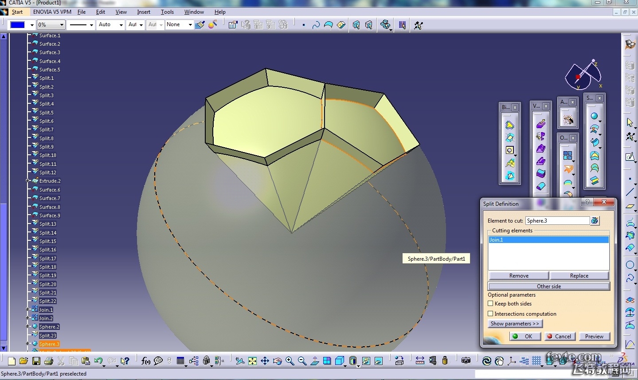638x380 pixels.
Task: Click the Extrude icon in S... toolbar
Action: 594,142
